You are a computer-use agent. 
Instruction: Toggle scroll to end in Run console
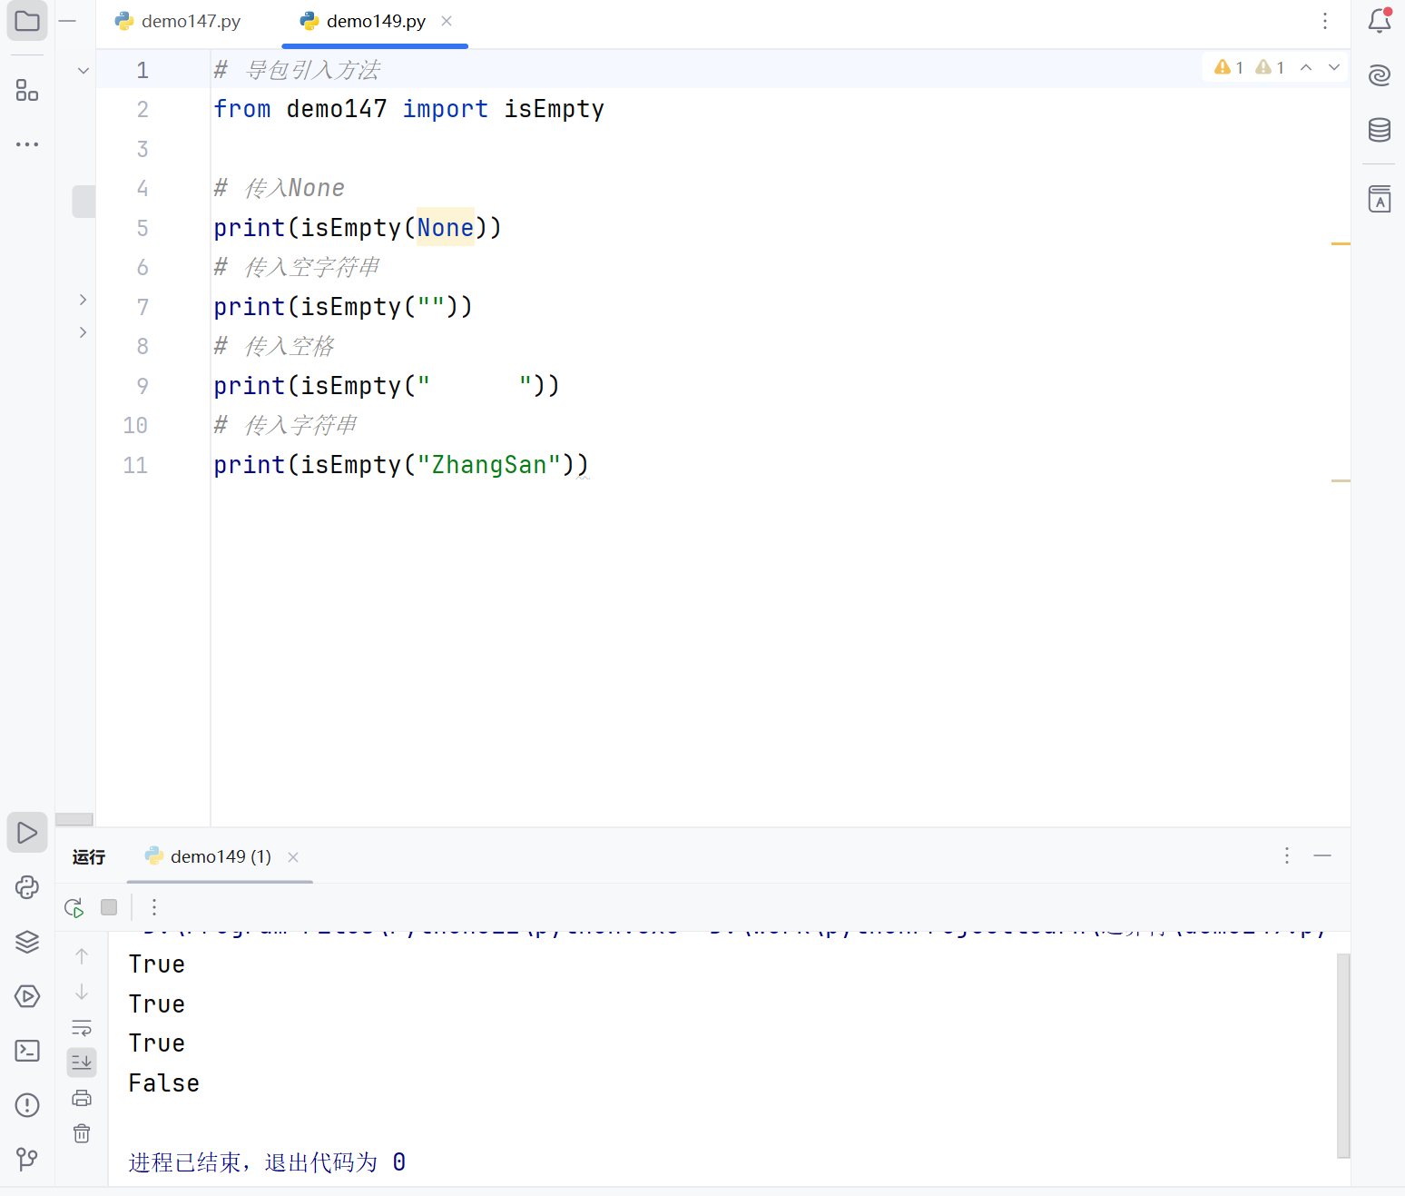(82, 1062)
